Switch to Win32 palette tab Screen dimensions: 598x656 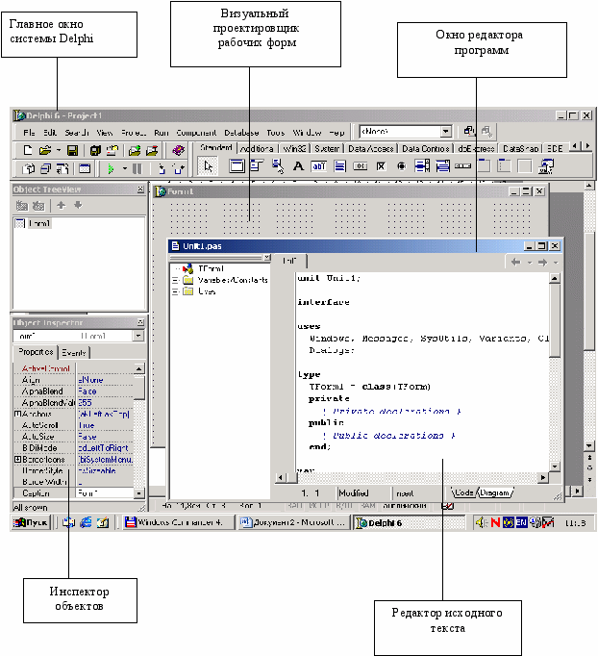(294, 148)
